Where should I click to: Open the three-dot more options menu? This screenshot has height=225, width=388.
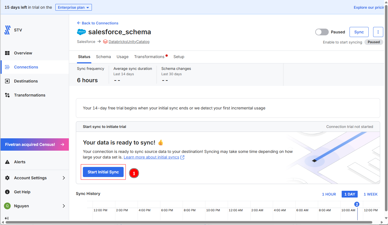pos(378,32)
